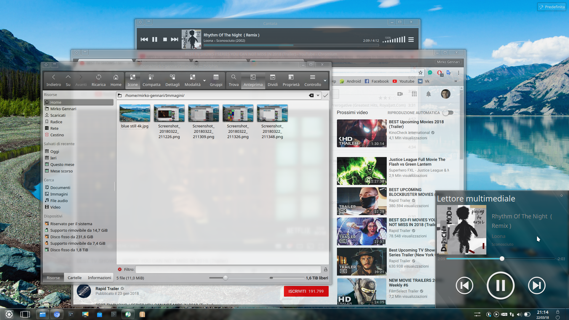Click the YouTube upload video icon
This screenshot has height=320, width=569.
pos(400,94)
